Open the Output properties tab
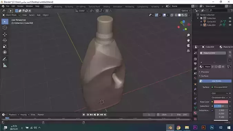Image resolution: width=233 pixels, height=131 pixels. pyautogui.click(x=195, y=64)
